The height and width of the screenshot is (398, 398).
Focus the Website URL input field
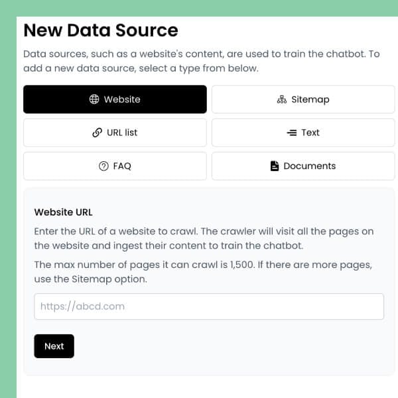point(209,306)
